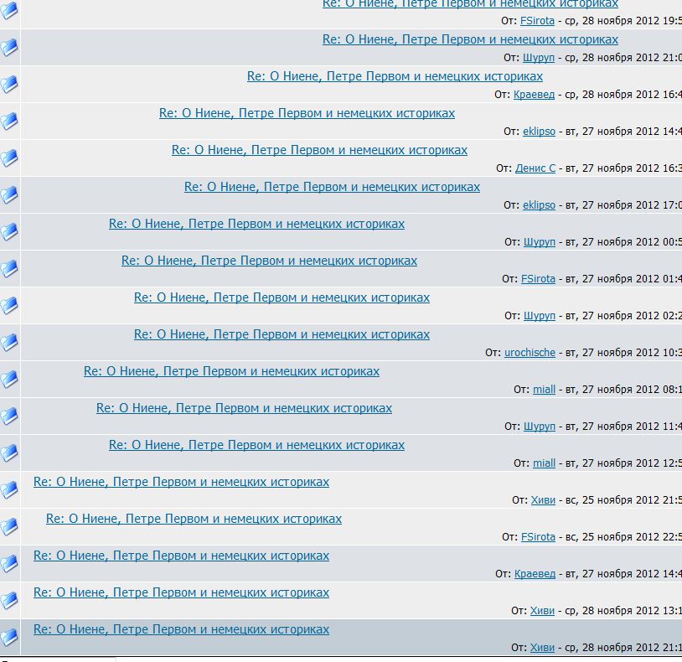This screenshot has height=662, width=682.
Task: Open the reply title posted by urochische
Action: click(x=282, y=334)
